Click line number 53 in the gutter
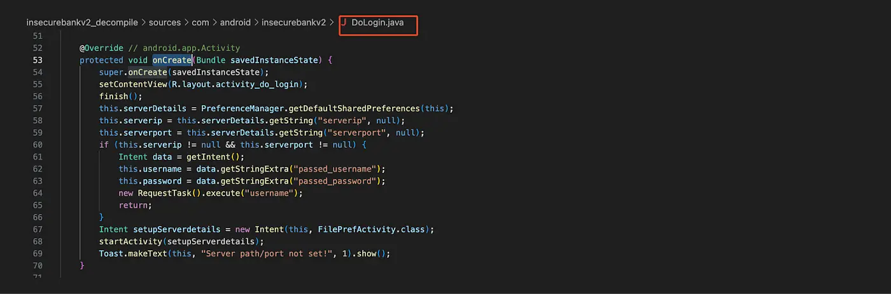 37,60
